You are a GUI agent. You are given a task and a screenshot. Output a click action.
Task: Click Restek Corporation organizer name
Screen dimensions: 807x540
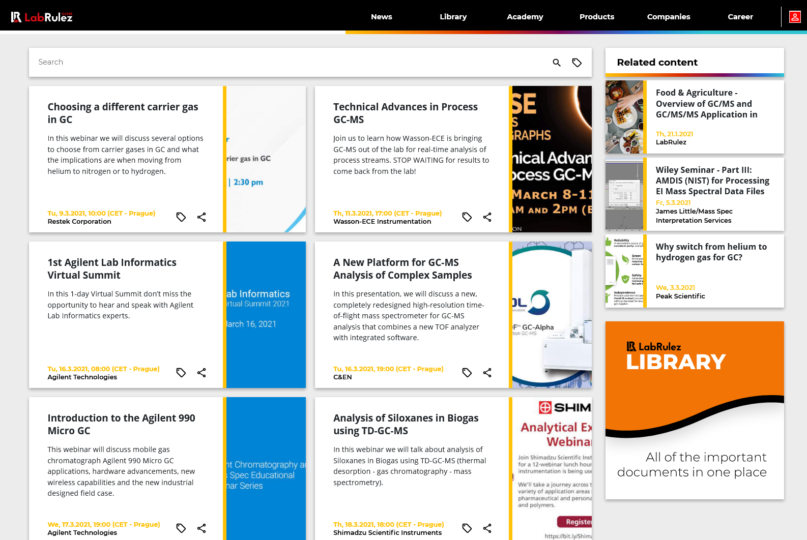coord(79,222)
